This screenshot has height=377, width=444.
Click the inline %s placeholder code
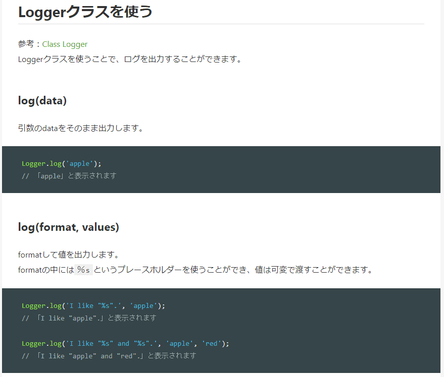coord(83,270)
